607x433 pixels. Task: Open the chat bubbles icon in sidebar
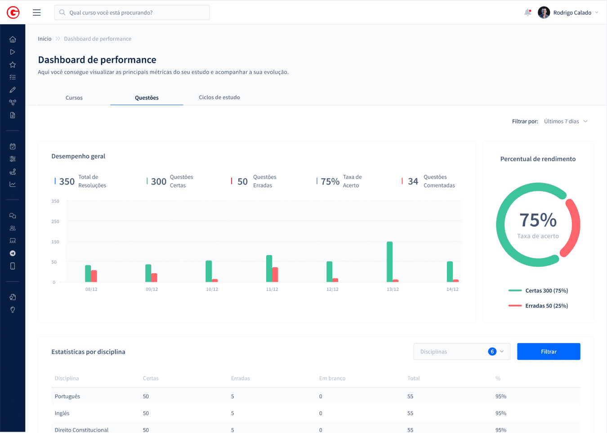pyautogui.click(x=13, y=216)
